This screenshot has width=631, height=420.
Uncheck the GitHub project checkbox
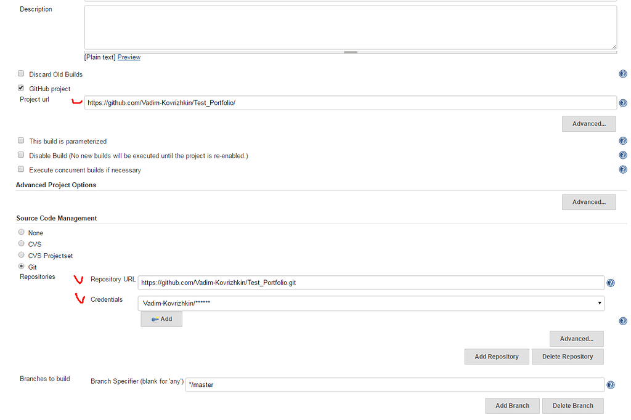tap(20, 87)
